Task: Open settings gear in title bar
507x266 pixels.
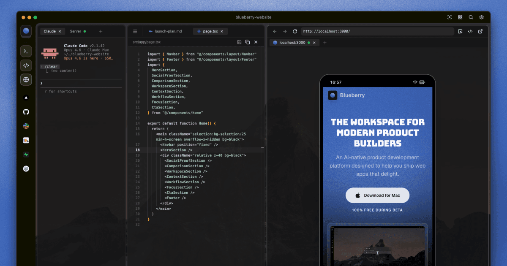Action: click(481, 17)
